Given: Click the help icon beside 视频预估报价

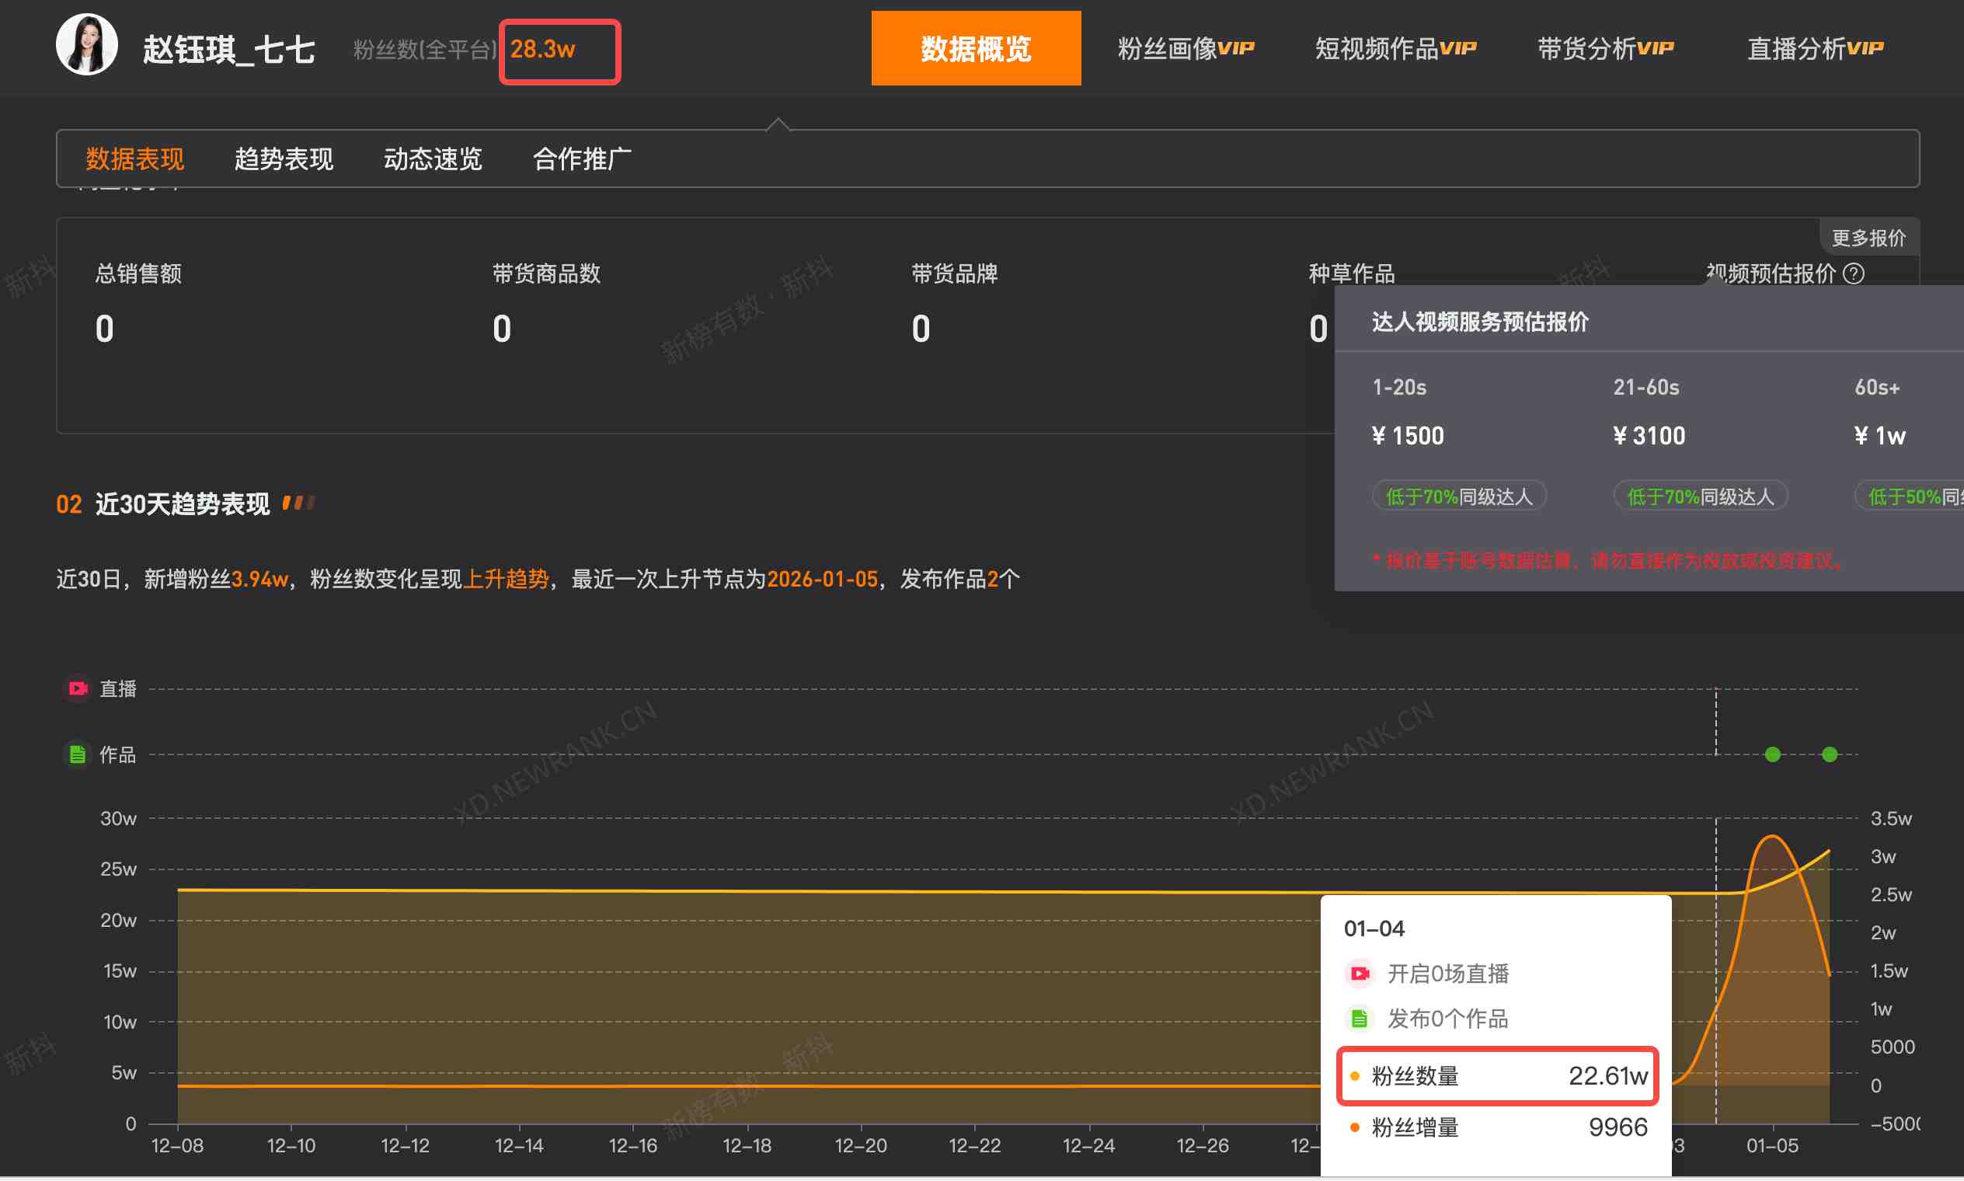Looking at the screenshot, I should [x=1854, y=273].
